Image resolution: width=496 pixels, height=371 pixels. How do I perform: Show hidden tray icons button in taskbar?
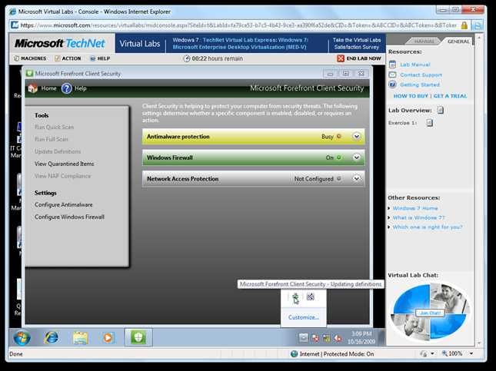(x=303, y=338)
